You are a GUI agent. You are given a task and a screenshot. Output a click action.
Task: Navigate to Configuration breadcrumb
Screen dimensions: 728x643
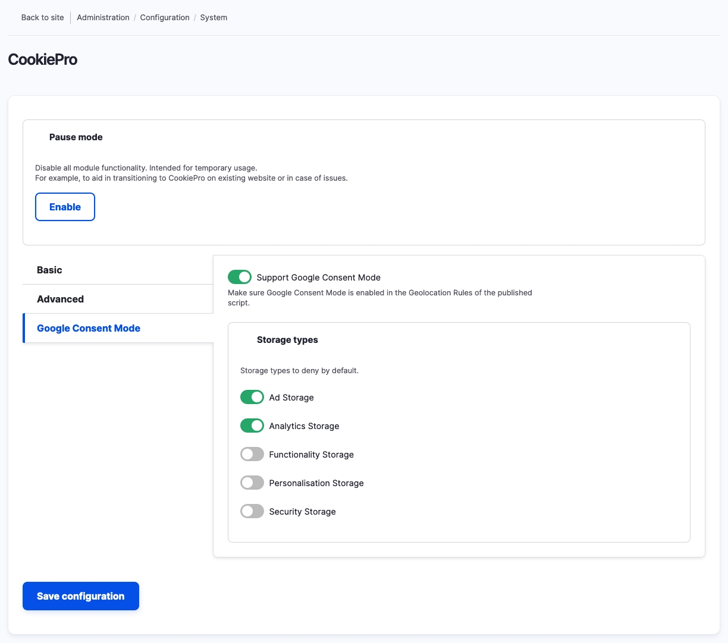[165, 17]
